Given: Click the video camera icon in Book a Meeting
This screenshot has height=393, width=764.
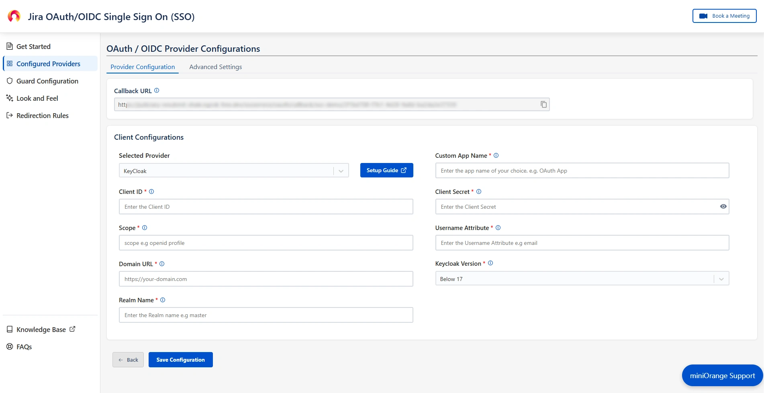Looking at the screenshot, I should (703, 16).
